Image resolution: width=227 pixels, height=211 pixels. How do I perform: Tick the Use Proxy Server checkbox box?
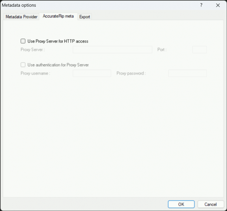tap(23, 41)
